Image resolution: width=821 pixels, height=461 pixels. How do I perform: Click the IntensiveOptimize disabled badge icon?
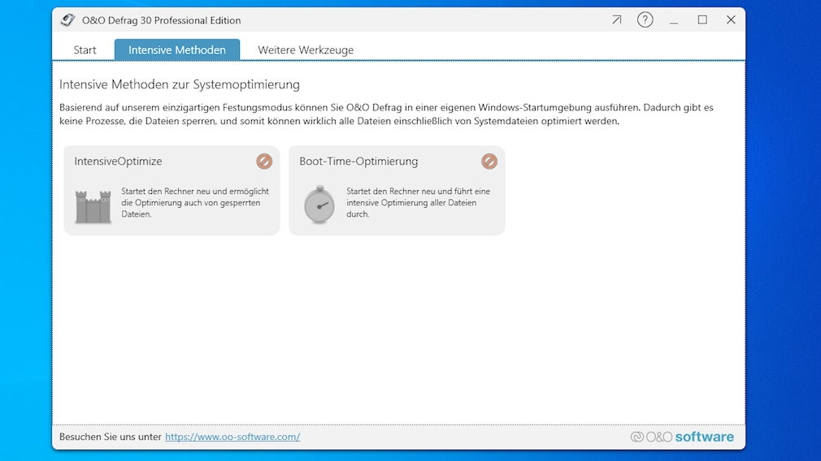(264, 161)
